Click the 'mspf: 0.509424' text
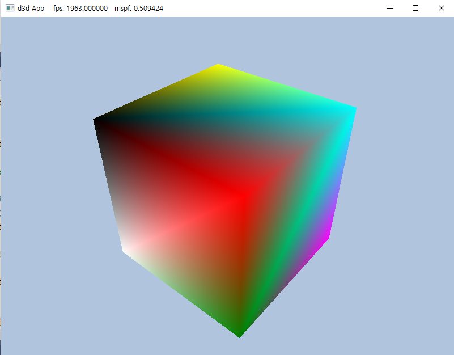Image resolution: width=454 pixels, height=355 pixels. [139, 9]
